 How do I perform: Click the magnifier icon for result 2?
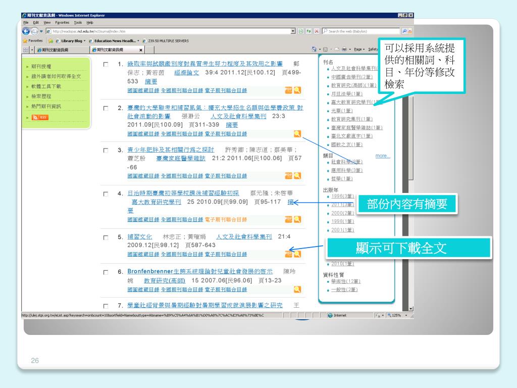(x=297, y=133)
